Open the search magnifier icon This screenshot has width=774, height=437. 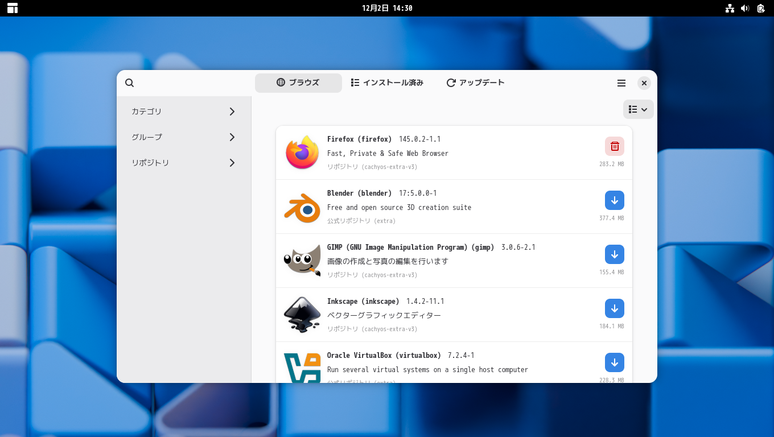point(130,83)
